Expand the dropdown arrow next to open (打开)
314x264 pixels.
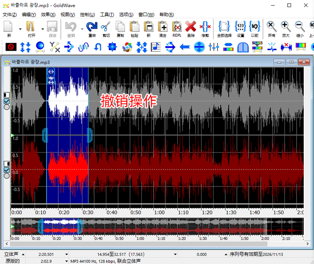coord(42,29)
